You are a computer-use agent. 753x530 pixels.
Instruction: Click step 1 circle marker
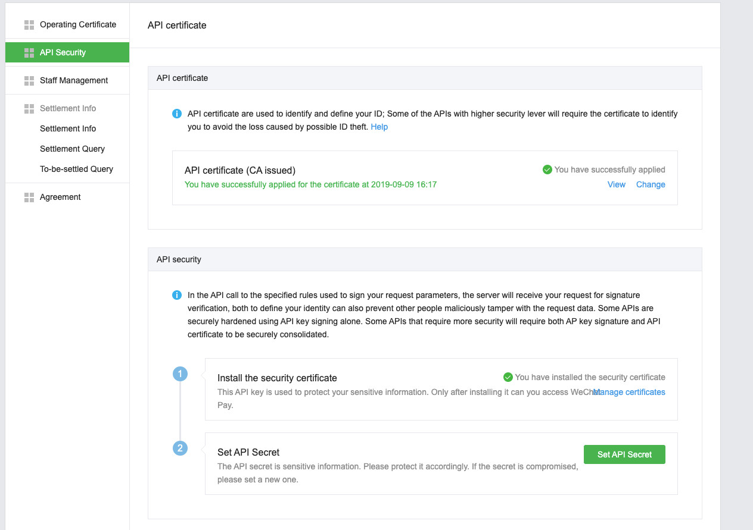tap(180, 374)
